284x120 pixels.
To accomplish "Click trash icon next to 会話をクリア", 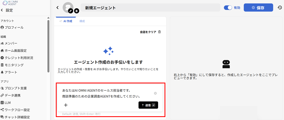I will (x=159, y=32).
